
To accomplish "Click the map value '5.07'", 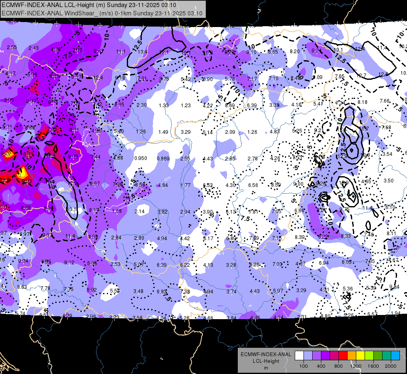I will coord(139,264).
